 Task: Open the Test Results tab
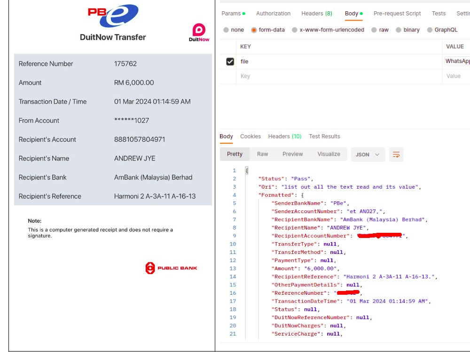click(x=324, y=137)
